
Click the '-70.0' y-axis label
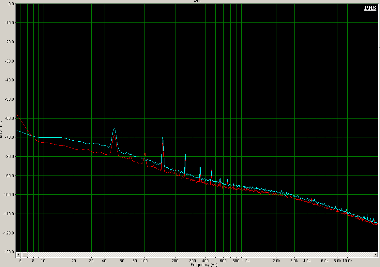(x=9, y=137)
